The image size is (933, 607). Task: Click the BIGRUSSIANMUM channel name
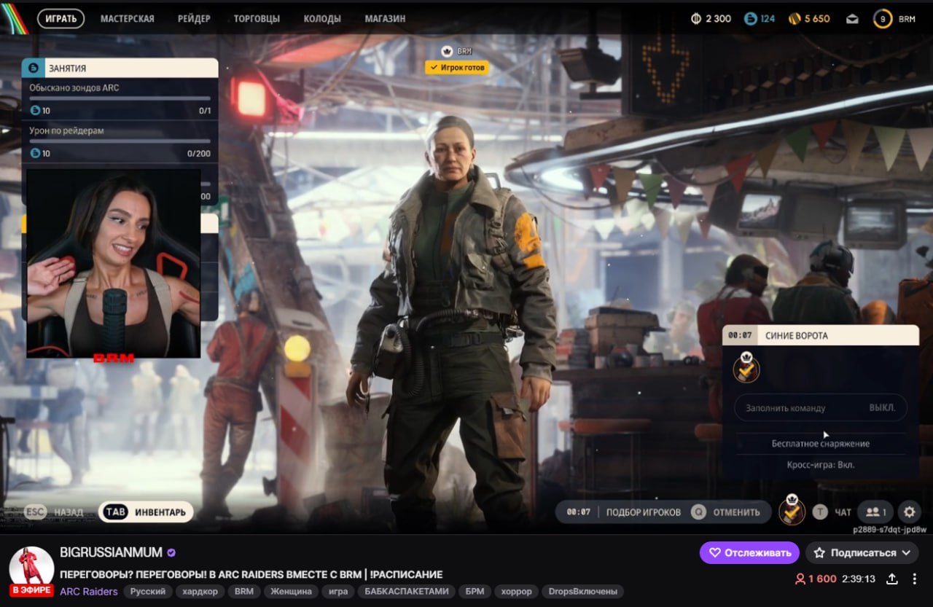point(110,552)
